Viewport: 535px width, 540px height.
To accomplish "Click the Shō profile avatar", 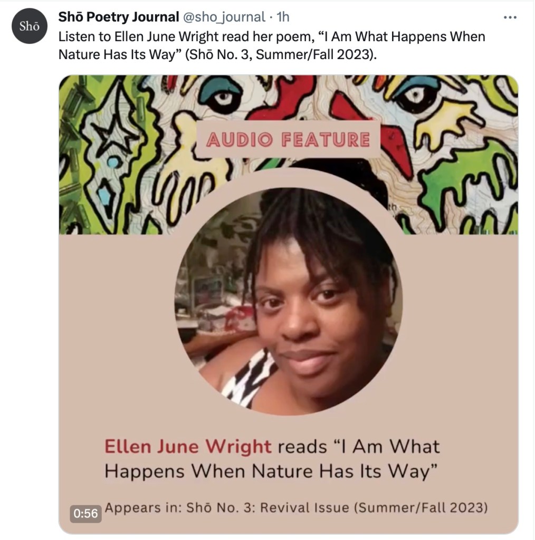I will click(30, 26).
